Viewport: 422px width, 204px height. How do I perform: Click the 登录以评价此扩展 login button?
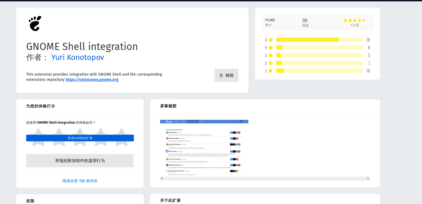pos(80,138)
